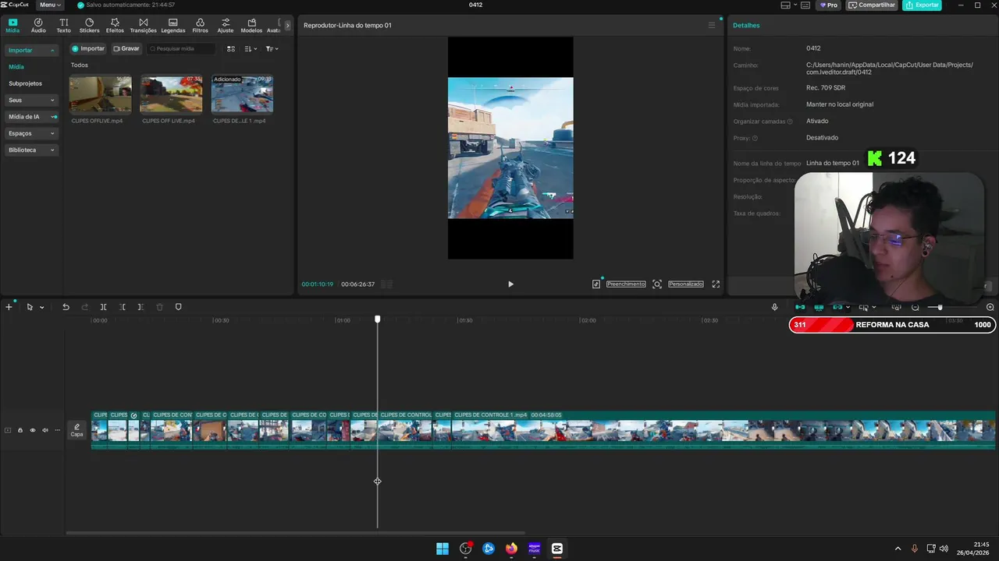Image resolution: width=999 pixels, height=561 pixels.
Task: Record voiceover with microphone icon
Action: [774, 307]
